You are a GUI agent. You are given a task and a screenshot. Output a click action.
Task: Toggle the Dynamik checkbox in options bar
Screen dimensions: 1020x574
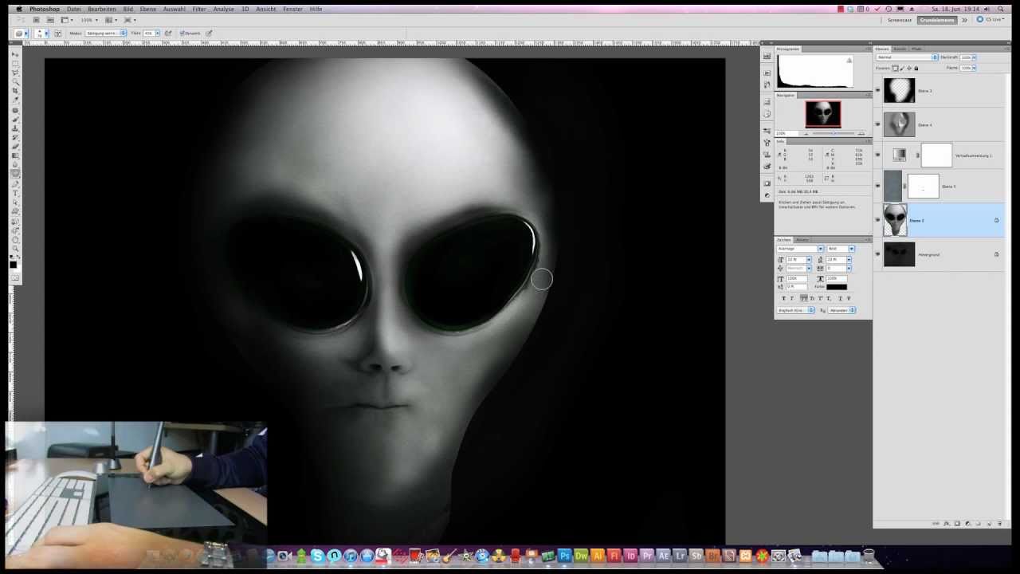point(182,33)
